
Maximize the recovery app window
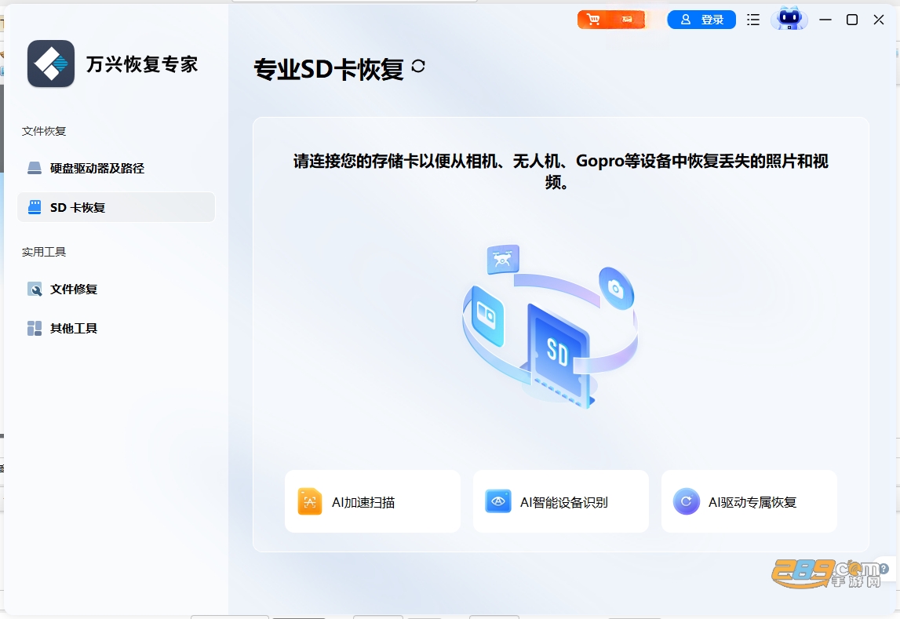[x=852, y=20]
